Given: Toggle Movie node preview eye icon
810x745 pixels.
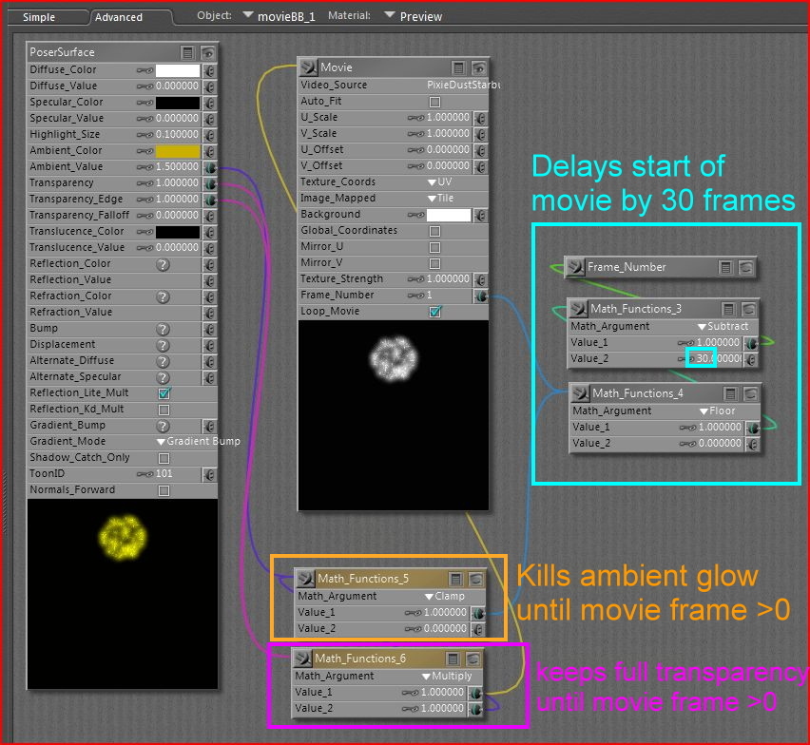Looking at the screenshot, I should click(x=478, y=67).
